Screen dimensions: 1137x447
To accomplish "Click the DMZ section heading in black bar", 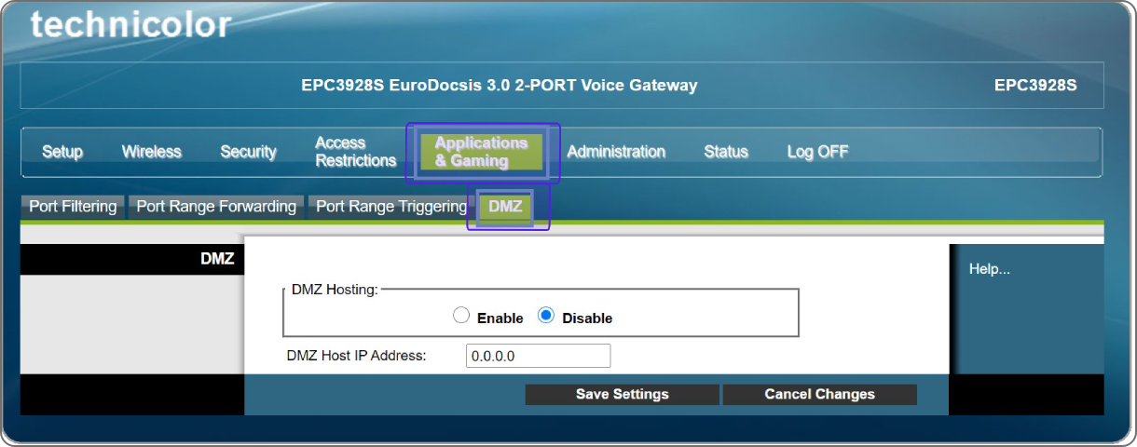I will 217,259.
